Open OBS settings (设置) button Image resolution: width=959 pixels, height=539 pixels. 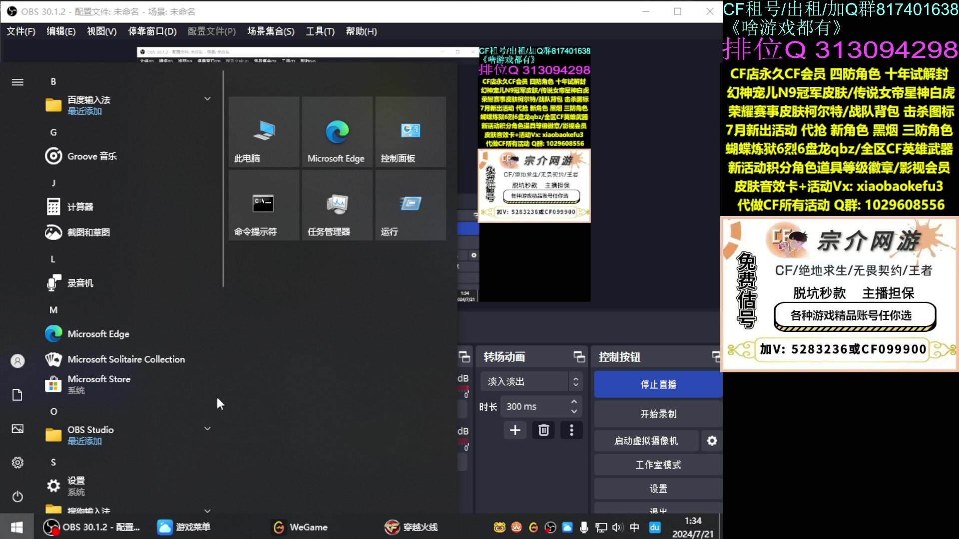click(x=658, y=489)
